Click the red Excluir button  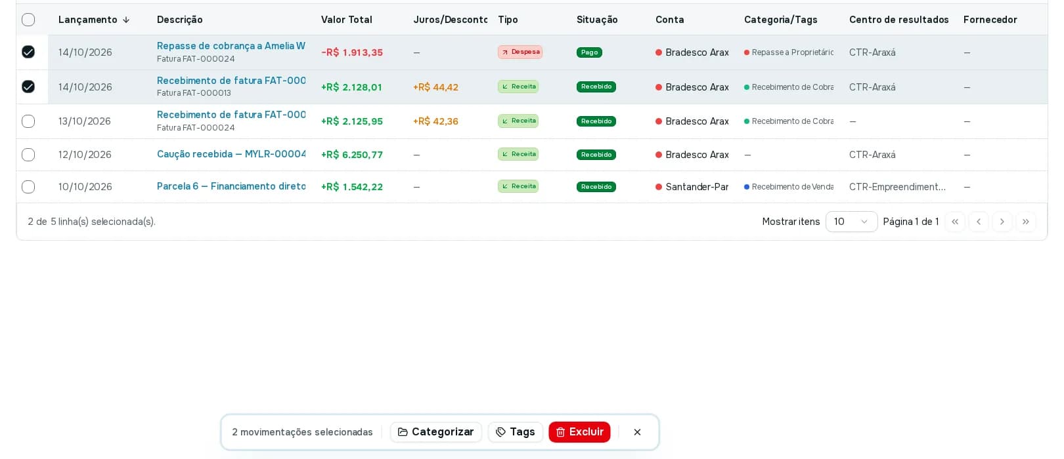[579, 432]
